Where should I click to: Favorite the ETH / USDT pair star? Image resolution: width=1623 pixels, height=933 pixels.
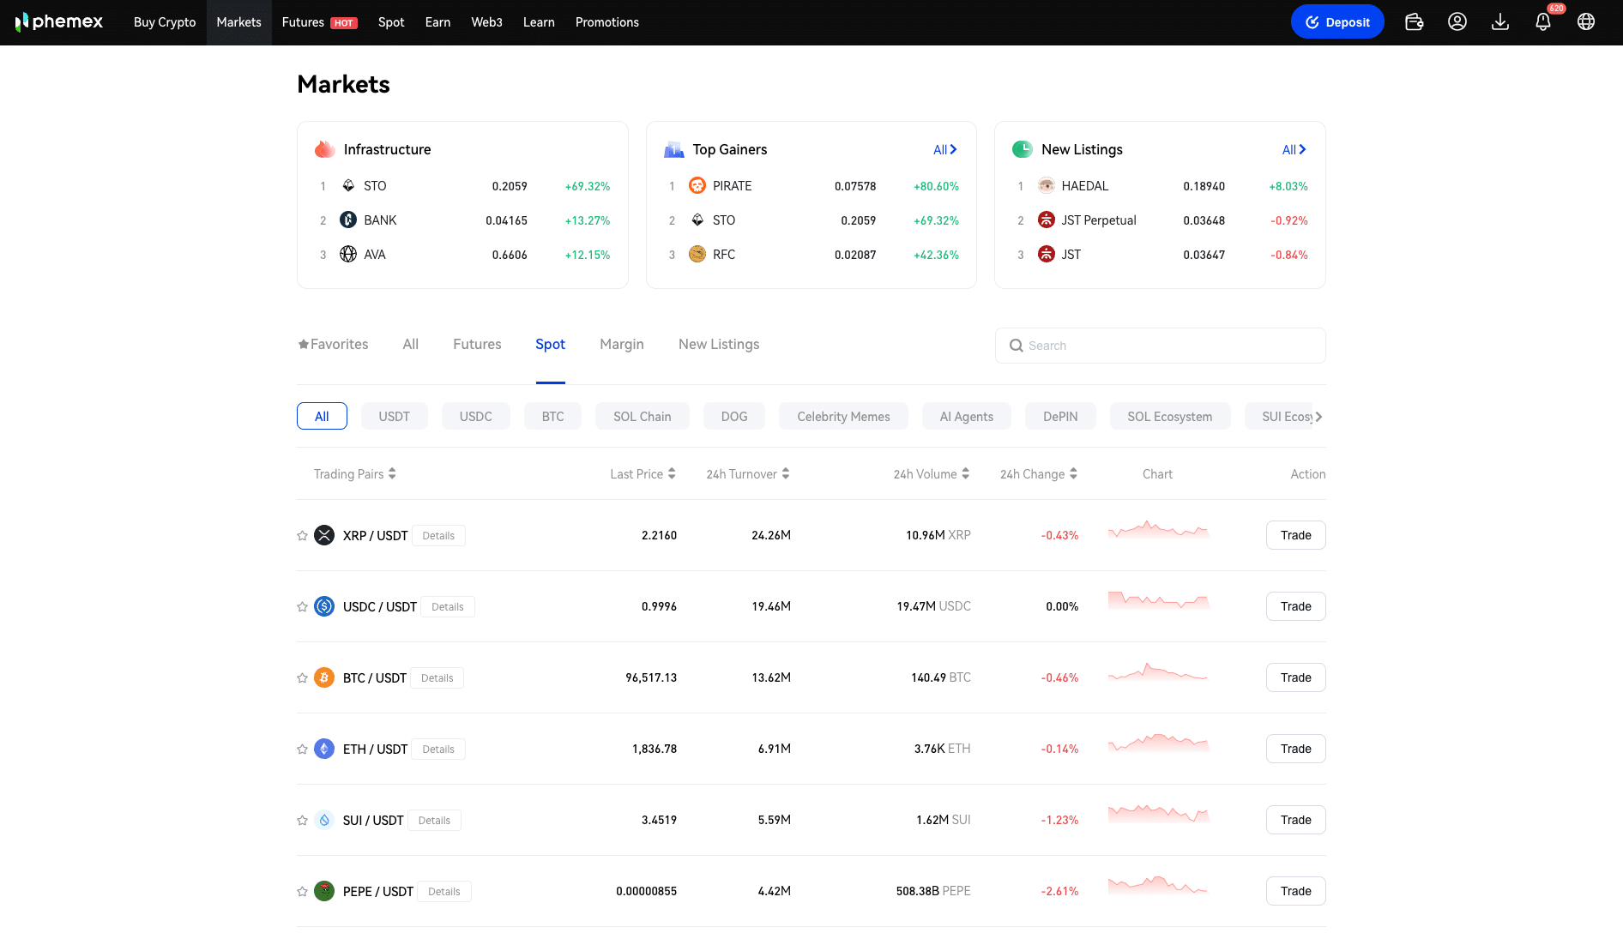(x=302, y=749)
